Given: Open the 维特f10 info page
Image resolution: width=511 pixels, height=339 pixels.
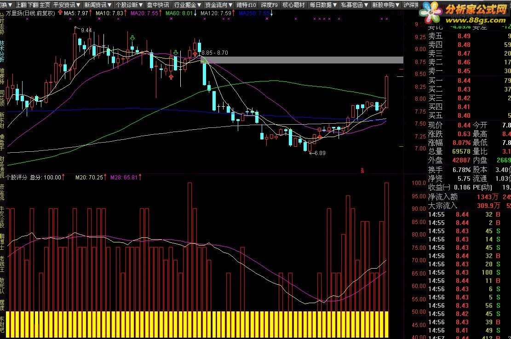Looking at the screenshot, I should pyautogui.click(x=246, y=5).
